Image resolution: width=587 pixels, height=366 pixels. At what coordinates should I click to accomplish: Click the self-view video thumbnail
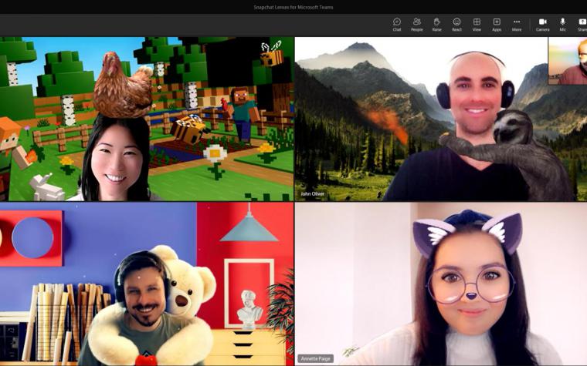[x=568, y=61]
